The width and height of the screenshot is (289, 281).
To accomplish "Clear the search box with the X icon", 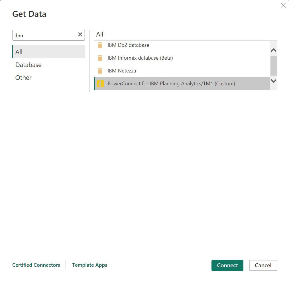I will tap(80, 35).
